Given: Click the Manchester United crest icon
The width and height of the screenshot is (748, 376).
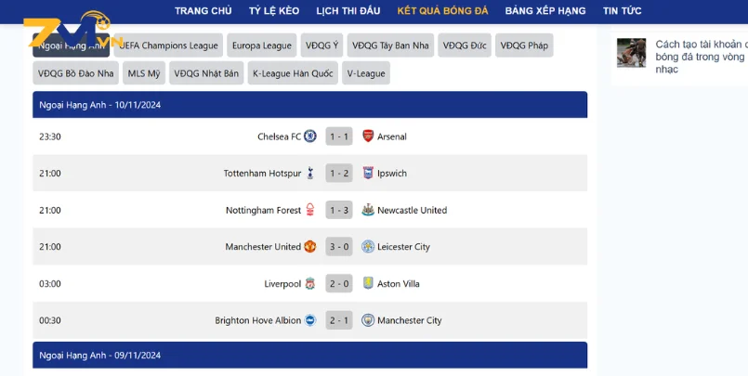Looking at the screenshot, I should 310,247.
